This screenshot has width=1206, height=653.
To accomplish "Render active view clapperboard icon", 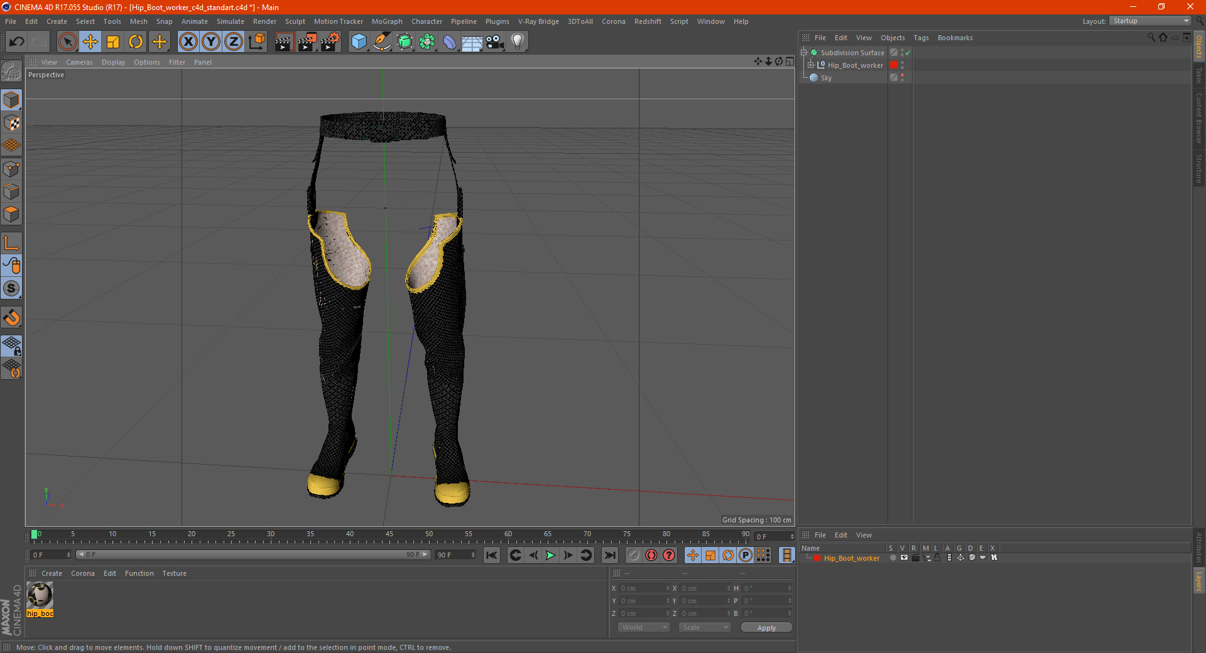I will click(x=284, y=42).
